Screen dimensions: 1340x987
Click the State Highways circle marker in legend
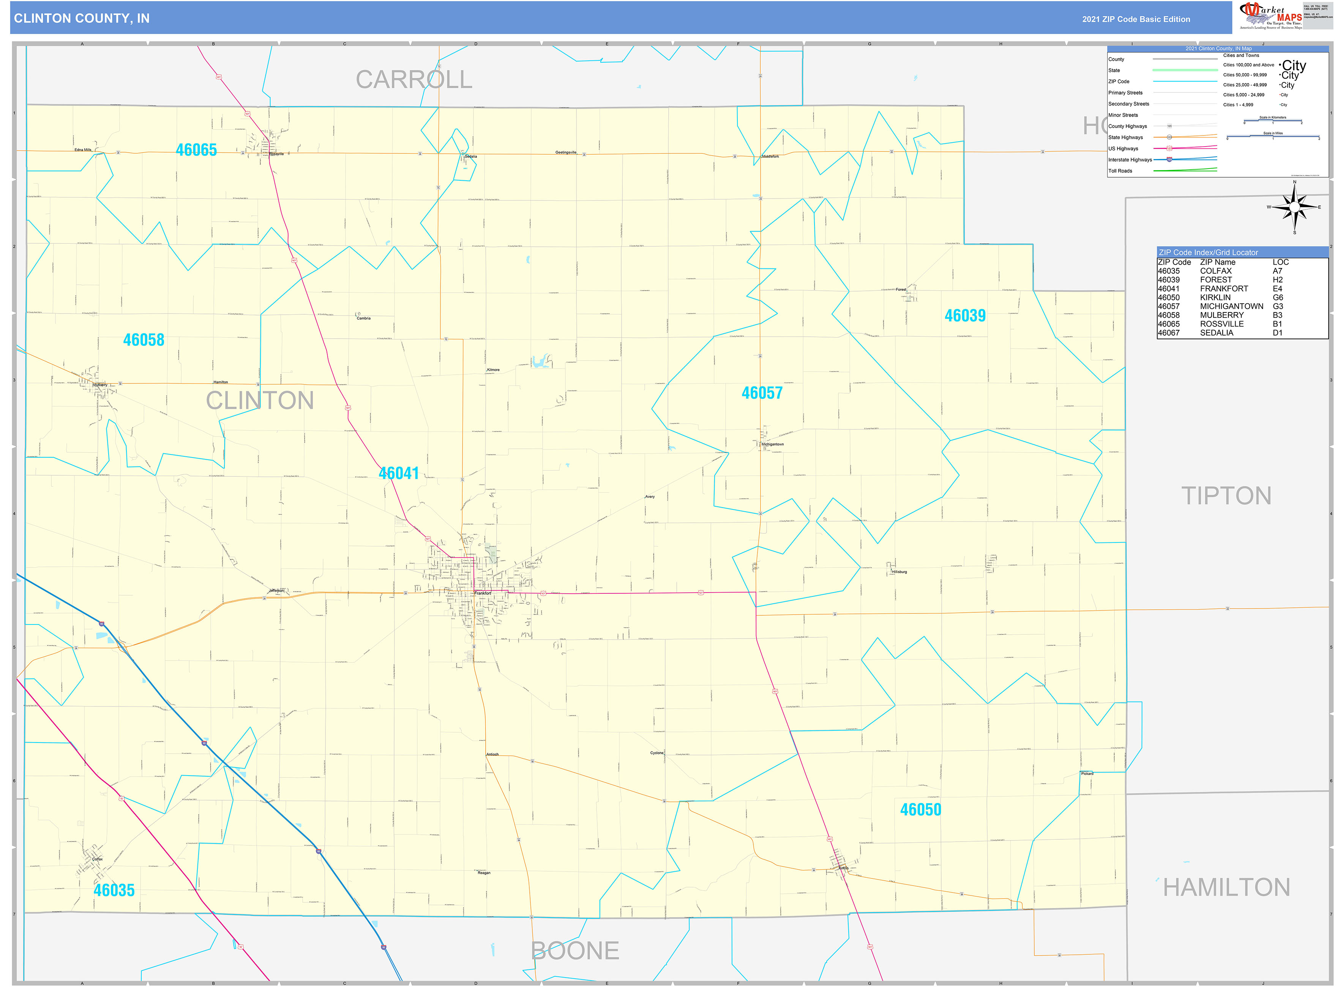click(x=1169, y=137)
